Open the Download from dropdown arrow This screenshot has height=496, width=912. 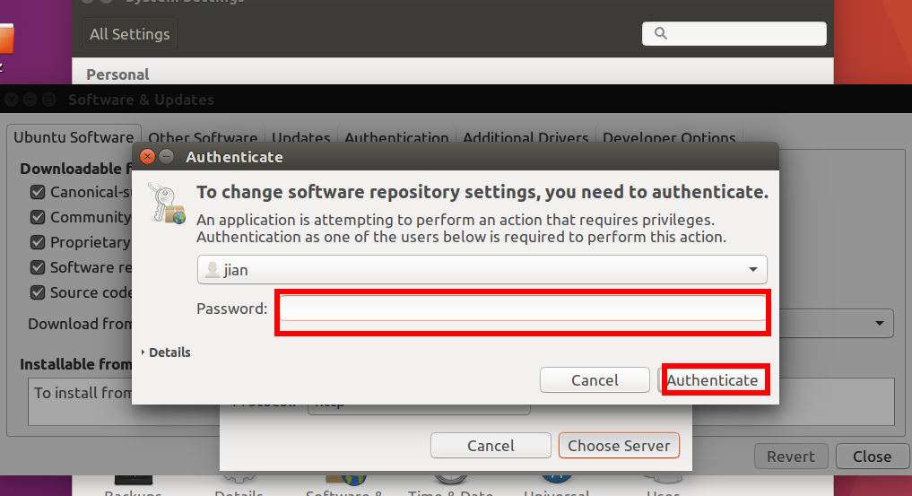point(880,323)
